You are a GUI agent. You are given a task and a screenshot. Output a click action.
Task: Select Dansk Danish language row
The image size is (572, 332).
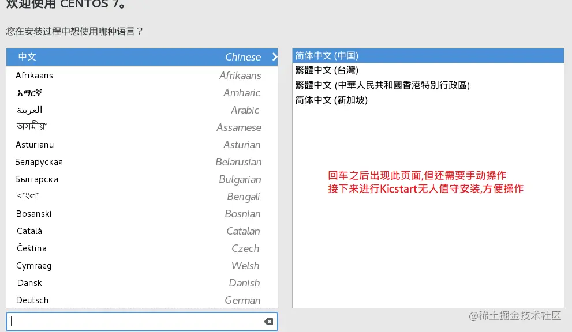142,283
